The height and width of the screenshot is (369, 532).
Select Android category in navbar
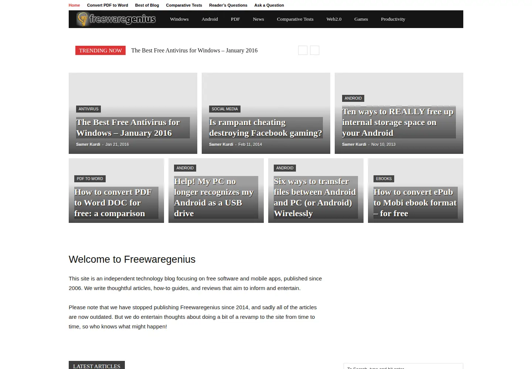pyautogui.click(x=209, y=19)
